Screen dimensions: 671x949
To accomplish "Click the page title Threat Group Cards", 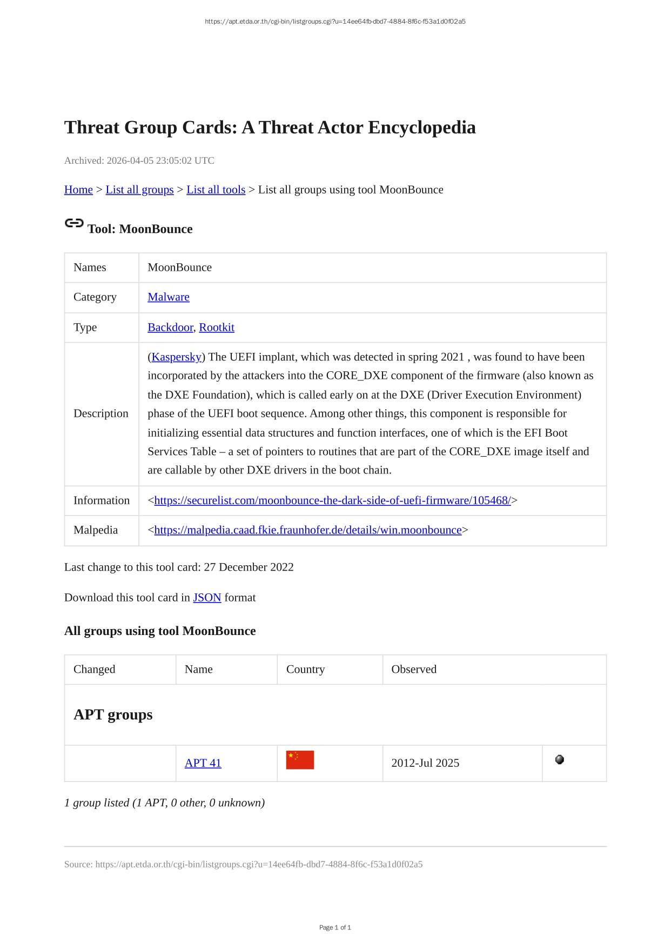I will pos(270,128).
